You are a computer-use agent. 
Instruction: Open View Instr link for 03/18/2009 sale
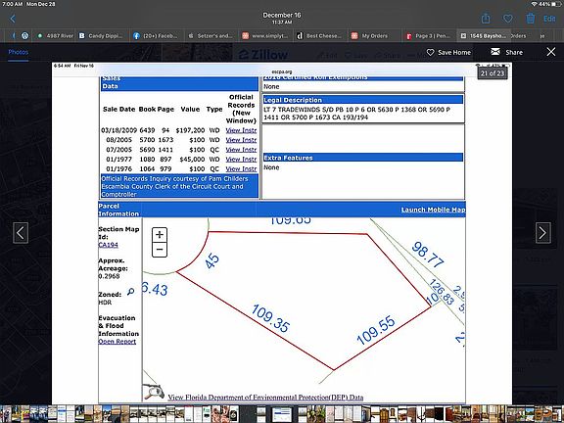coord(241,130)
